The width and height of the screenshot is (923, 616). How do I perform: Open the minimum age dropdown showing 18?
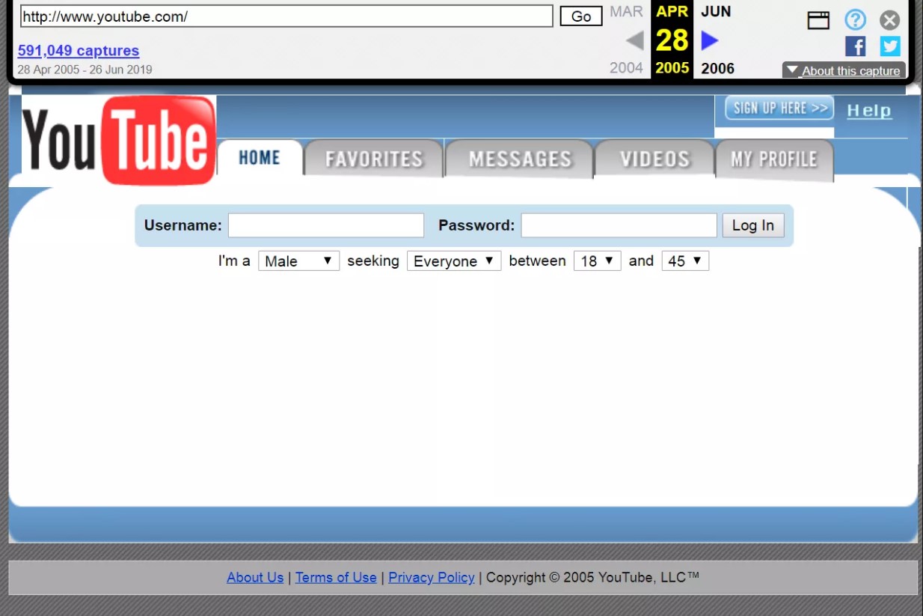[597, 260]
